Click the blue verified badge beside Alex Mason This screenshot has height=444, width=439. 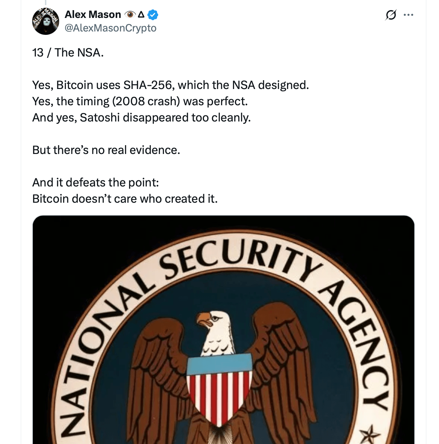[153, 15]
